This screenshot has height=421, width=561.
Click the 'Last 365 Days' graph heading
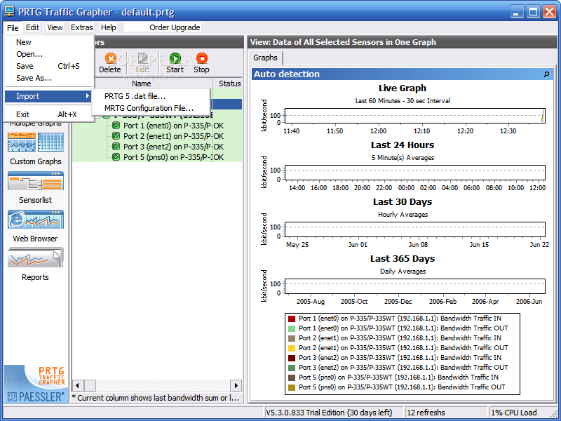tap(403, 259)
